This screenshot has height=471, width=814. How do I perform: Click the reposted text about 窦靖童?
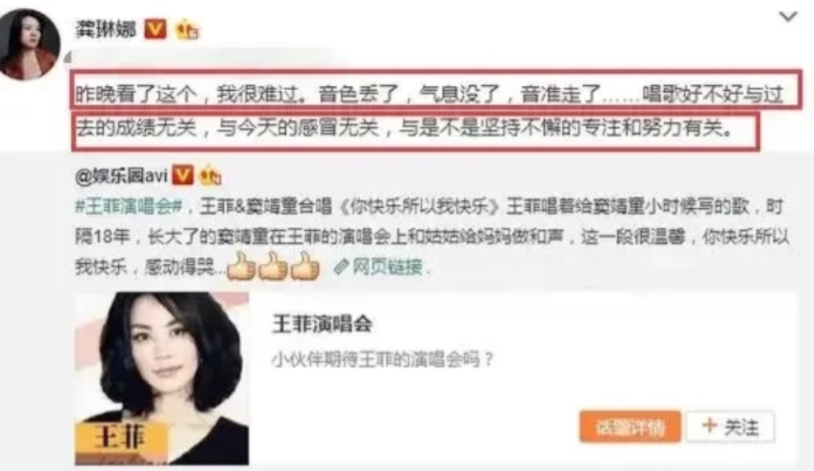click(432, 237)
